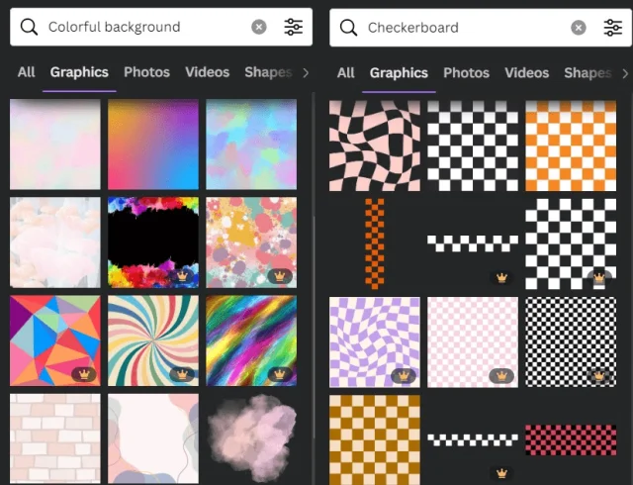
Task: Choose the white checkerboard on transparent background
Action: tap(571, 243)
